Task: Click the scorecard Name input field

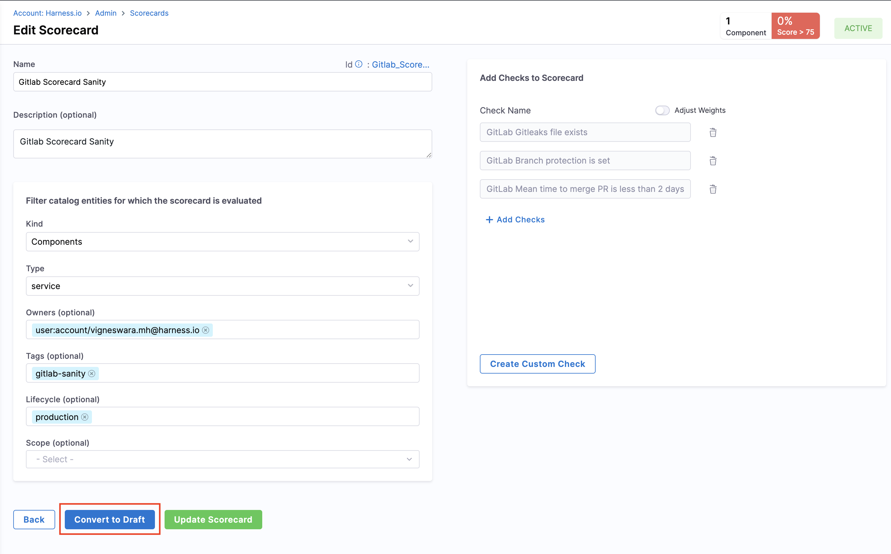Action: [222, 82]
